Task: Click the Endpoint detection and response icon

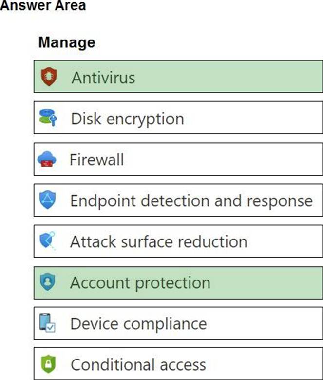Action: click(48, 200)
